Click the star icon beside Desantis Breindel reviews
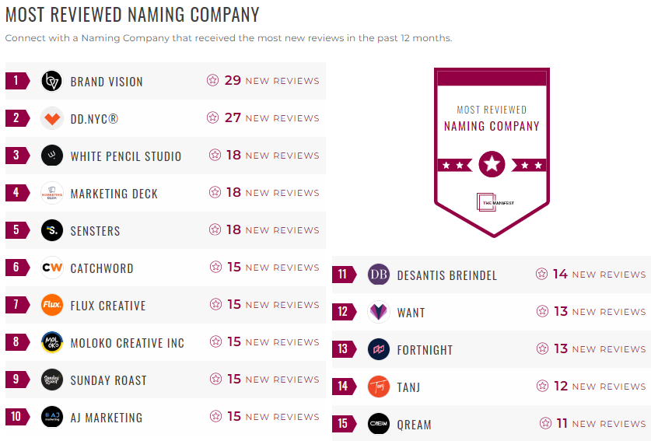The height and width of the screenshot is (441, 651). (542, 275)
